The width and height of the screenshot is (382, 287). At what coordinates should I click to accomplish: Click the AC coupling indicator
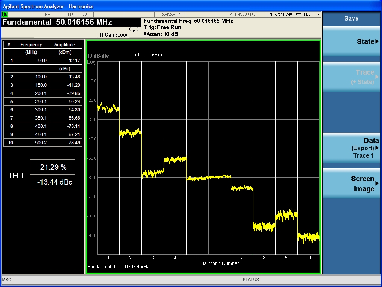[x=86, y=15]
